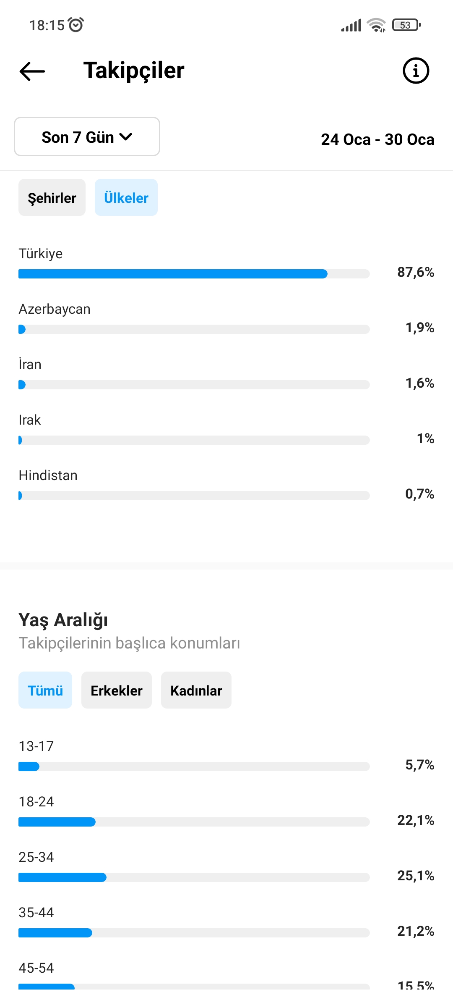Image resolution: width=453 pixels, height=1008 pixels.
Task: Tap the Wi-Fi status icon
Action: (376, 25)
